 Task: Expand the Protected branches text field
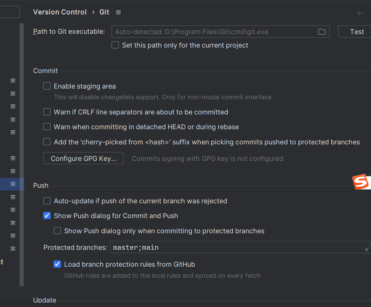pyautogui.click(x=368, y=247)
